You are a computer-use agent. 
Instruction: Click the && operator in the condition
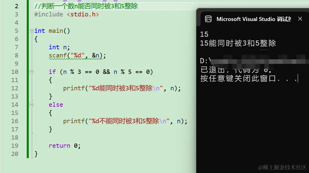click(x=106, y=72)
